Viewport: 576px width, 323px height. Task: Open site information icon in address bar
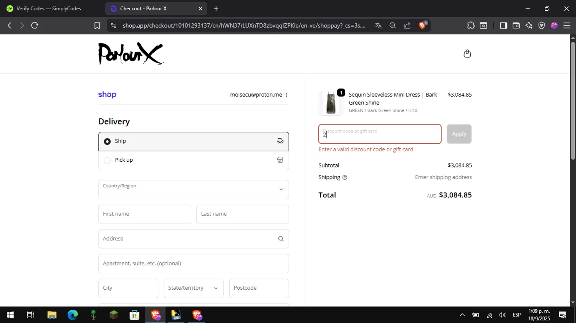[x=113, y=26]
